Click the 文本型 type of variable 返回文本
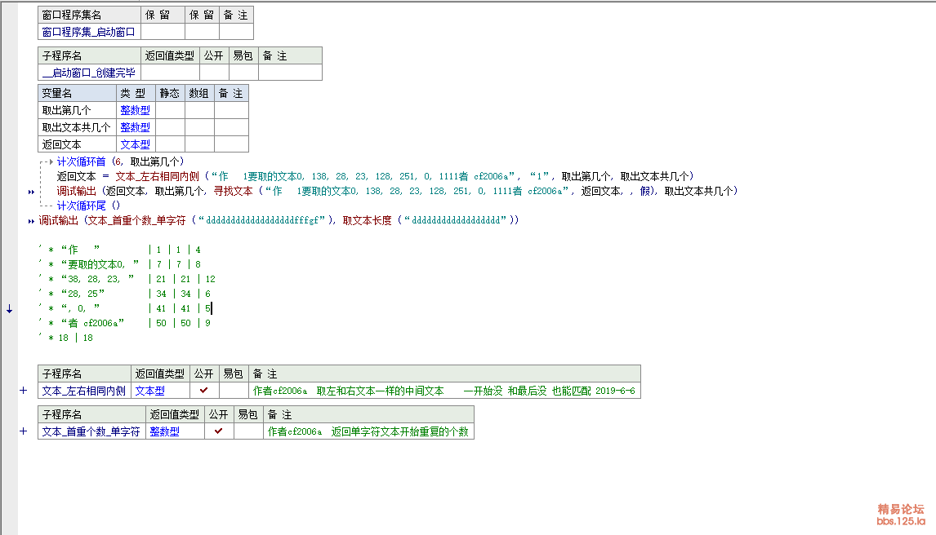936x535 pixels. pyautogui.click(x=135, y=144)
